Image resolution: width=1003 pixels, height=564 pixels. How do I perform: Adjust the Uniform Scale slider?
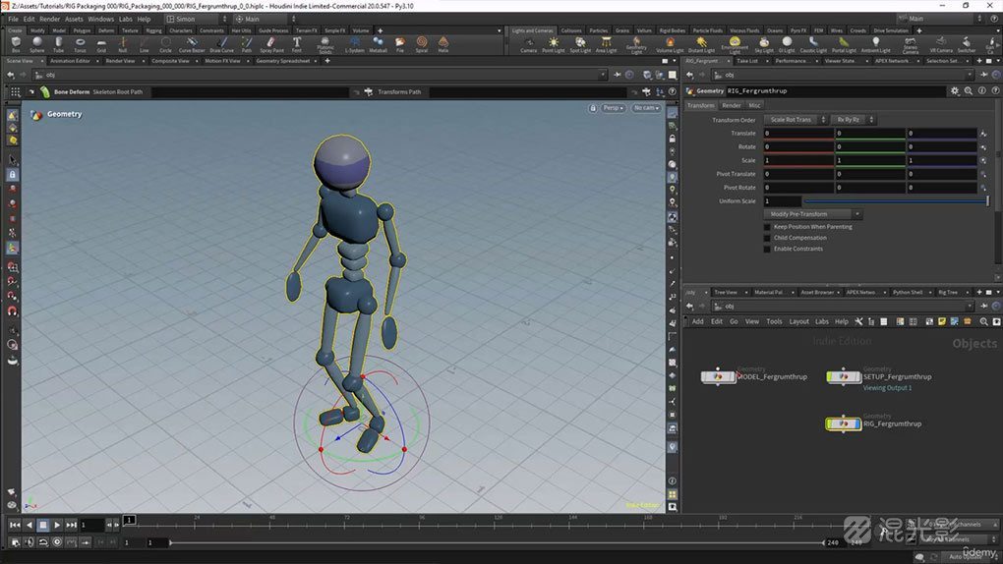[896, 200]
